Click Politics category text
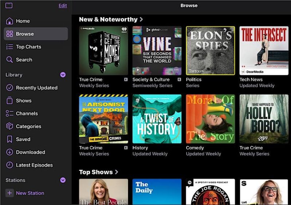291x205 pixels. tap(194, 79)
